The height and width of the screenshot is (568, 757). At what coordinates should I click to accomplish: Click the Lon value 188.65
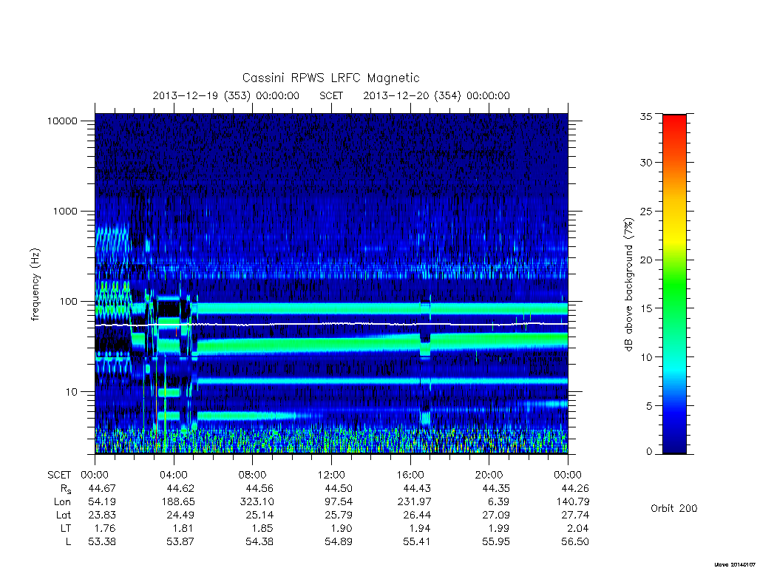coord(177,502)
